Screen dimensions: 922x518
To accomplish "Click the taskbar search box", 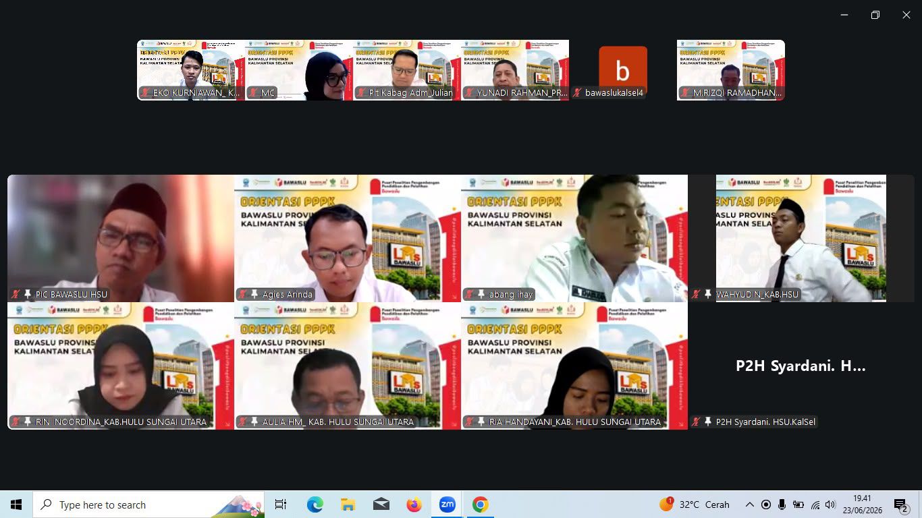I will tap(148, 505).
